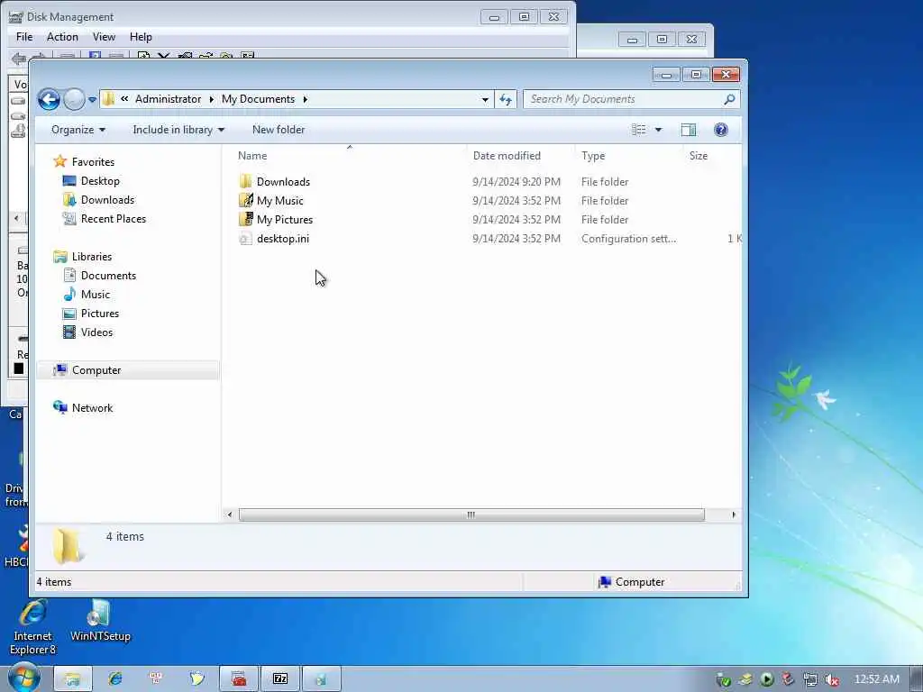Create a New folder
The width and height of the screenshot is (923, 692).
[x=279, y=130]
